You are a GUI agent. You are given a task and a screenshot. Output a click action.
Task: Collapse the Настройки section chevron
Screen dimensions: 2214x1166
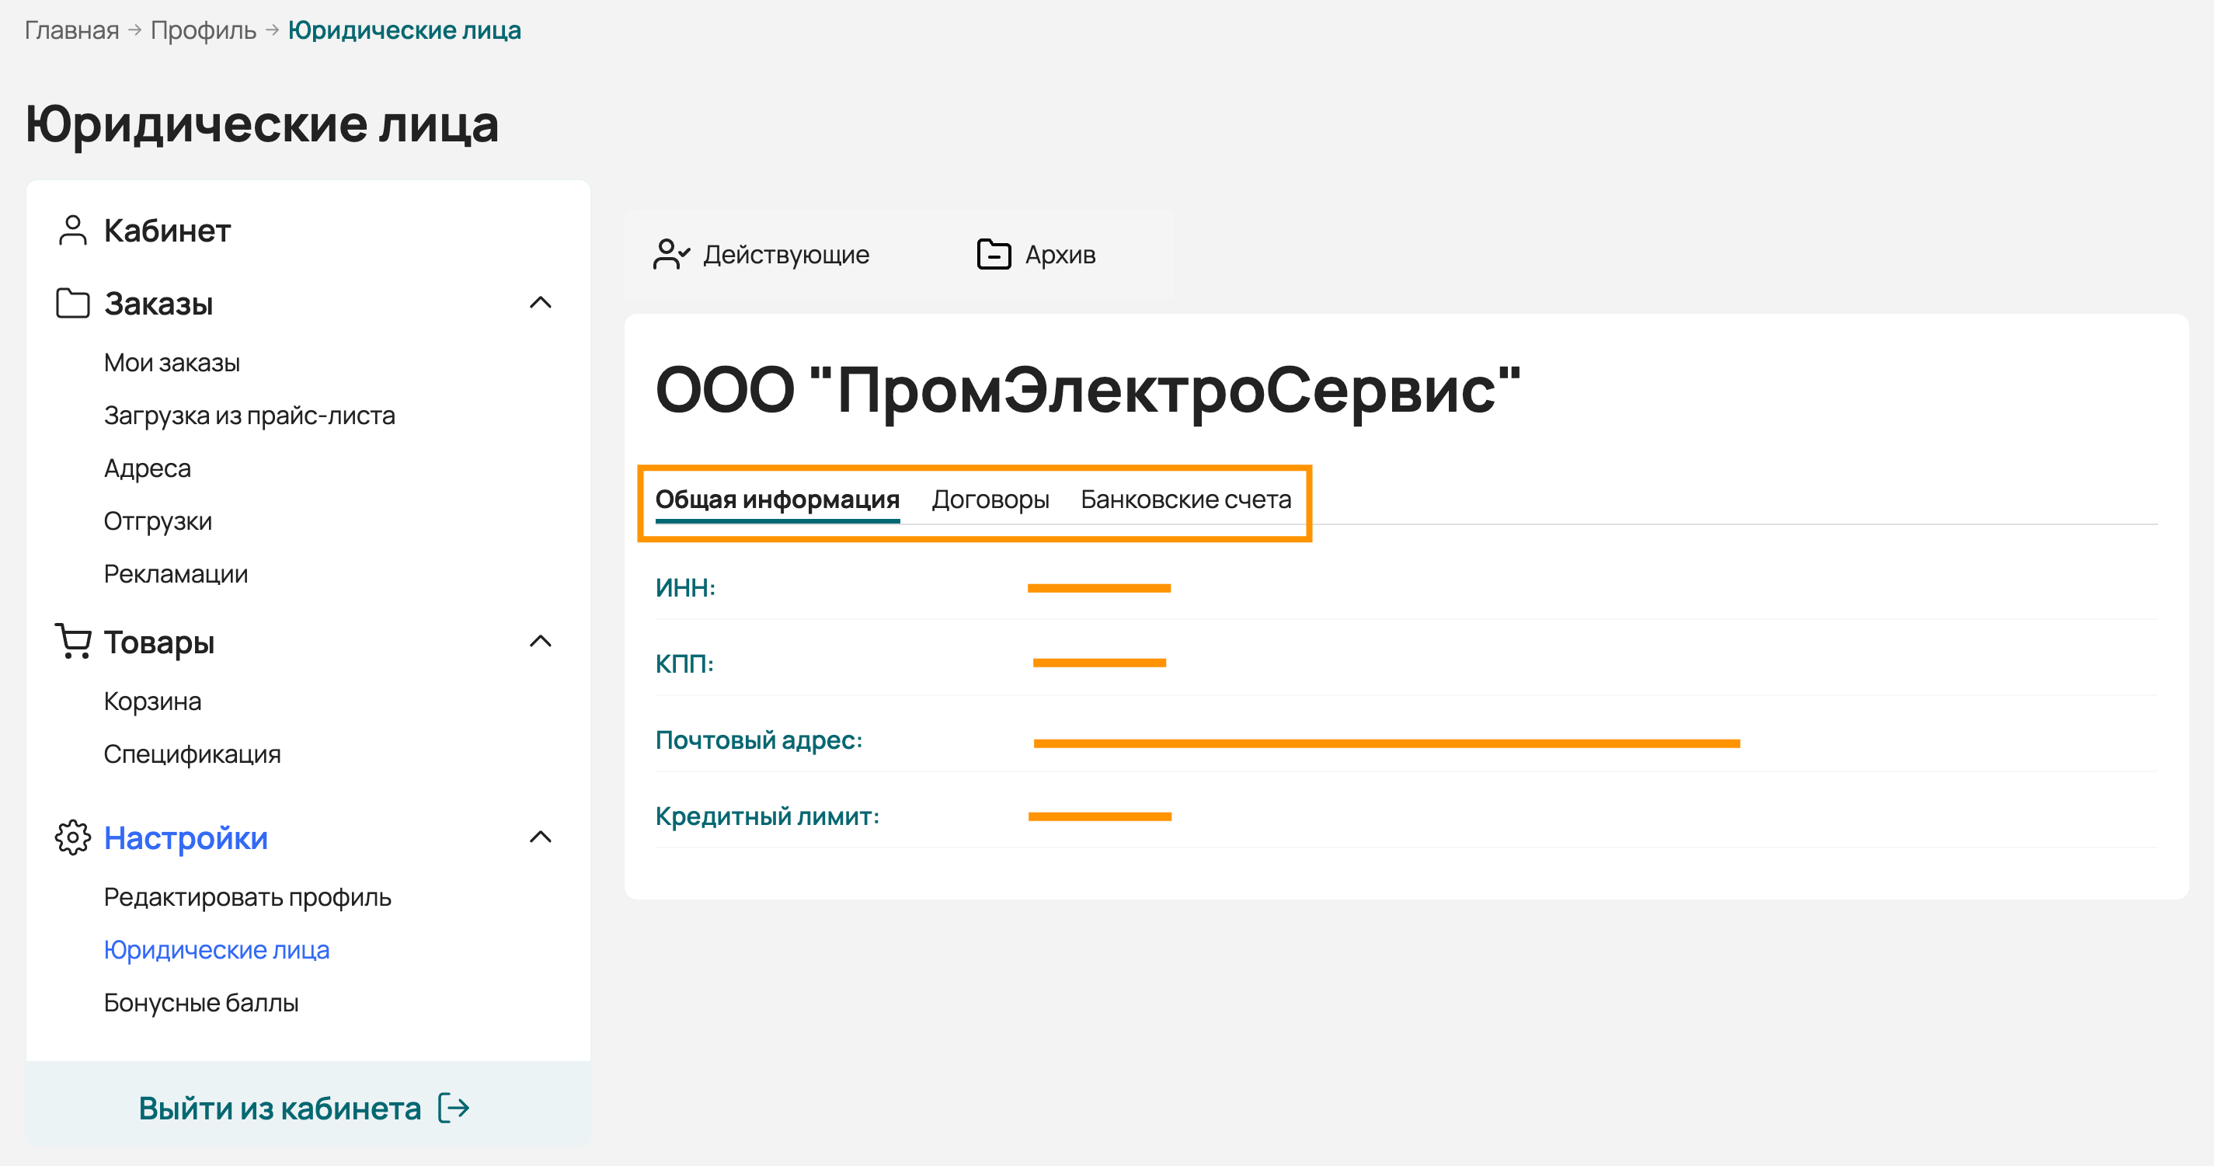(x=541, y=837)
